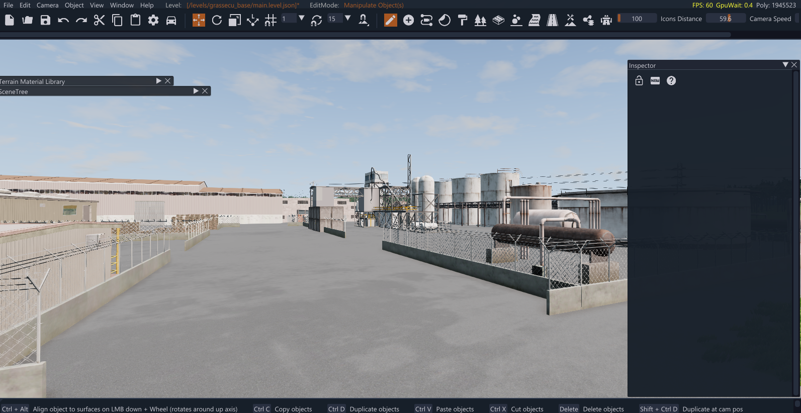This screenshot has width=801, height=413.
Task: Copy objects using the toolbar copy icon
Action: [x=117, y=20]
